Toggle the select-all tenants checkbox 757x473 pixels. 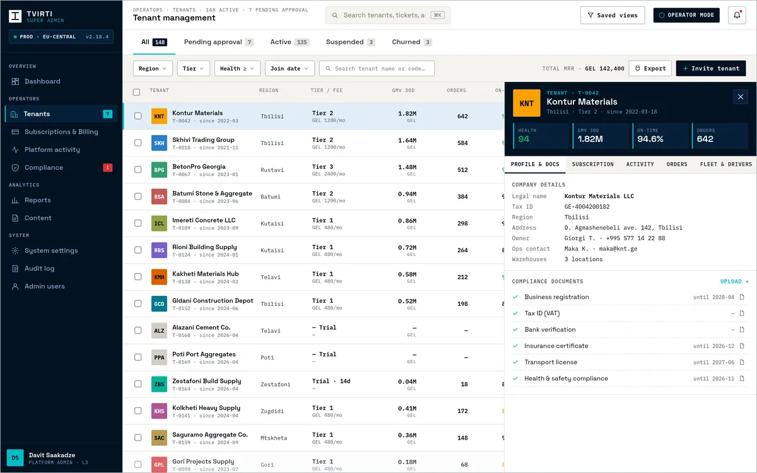(136, 92)
